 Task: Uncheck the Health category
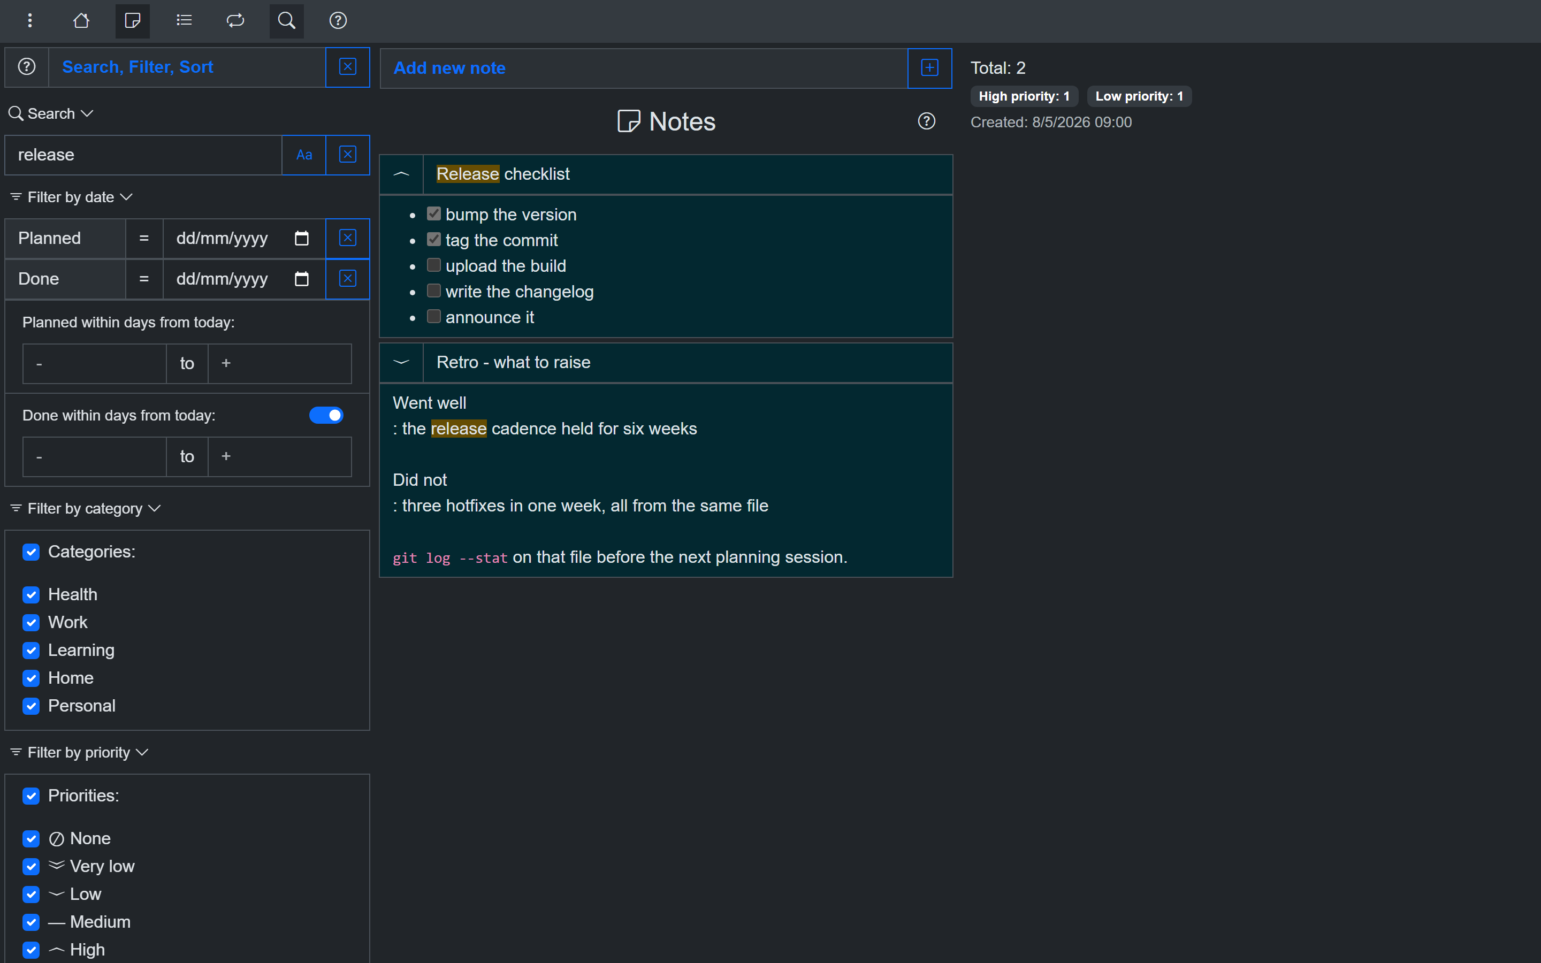[x=31, y=594]
